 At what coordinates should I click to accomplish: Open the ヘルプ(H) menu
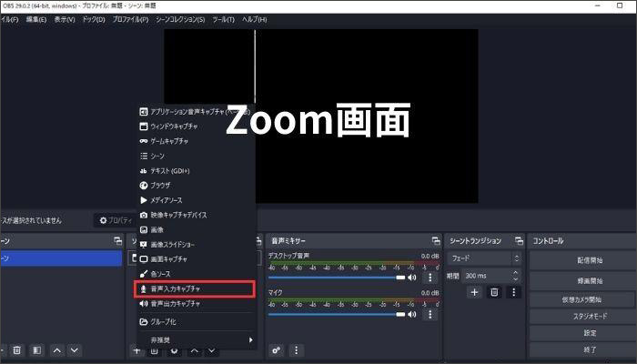254,19
